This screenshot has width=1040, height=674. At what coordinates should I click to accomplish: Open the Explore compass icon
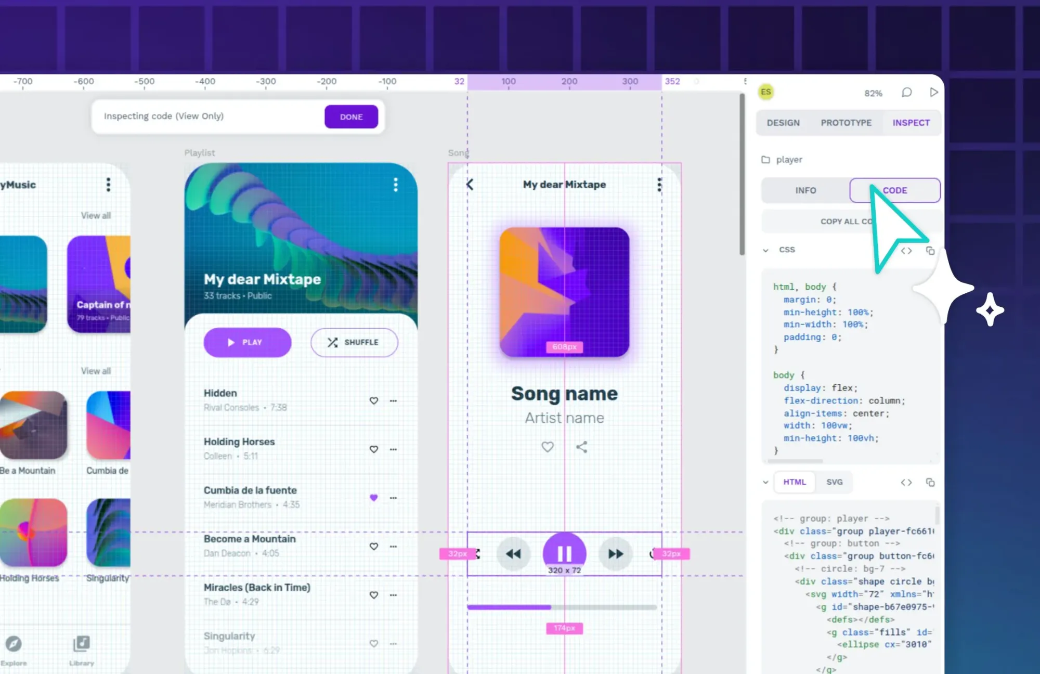[x=14, y=644]
